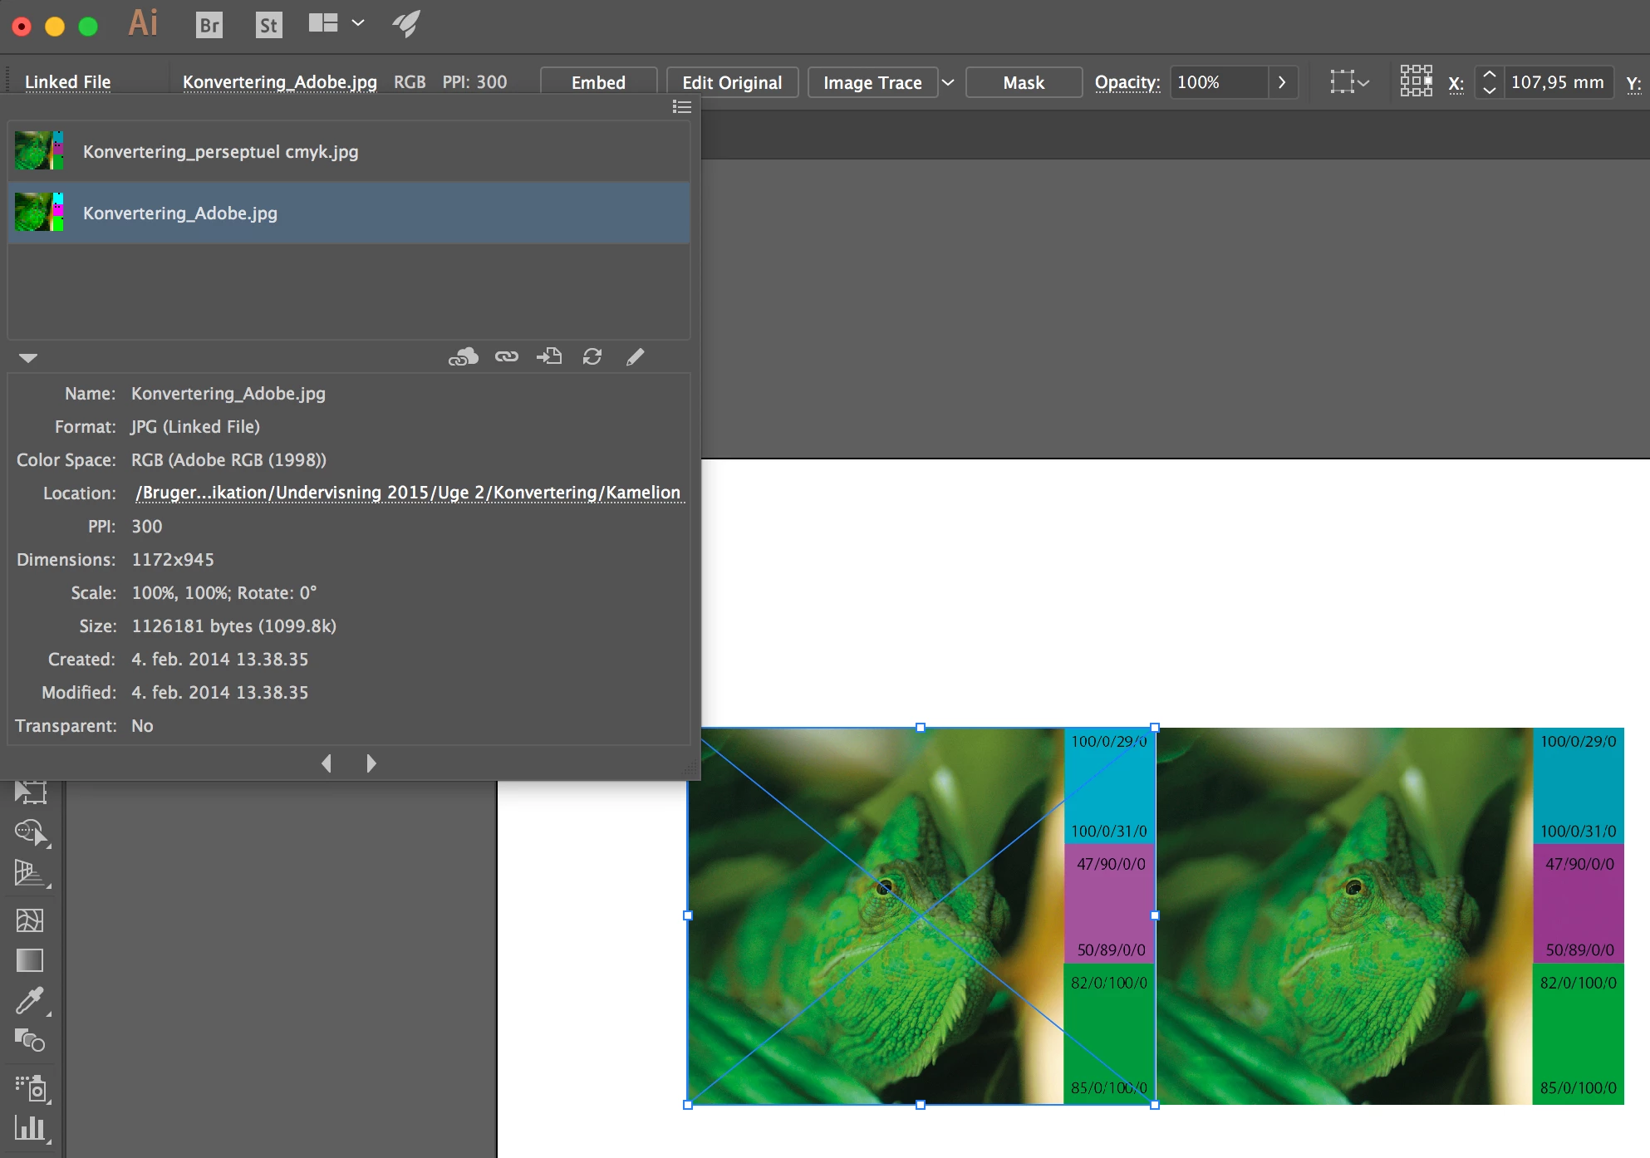Select the Column Graph tool

[x=30, y=1128]
